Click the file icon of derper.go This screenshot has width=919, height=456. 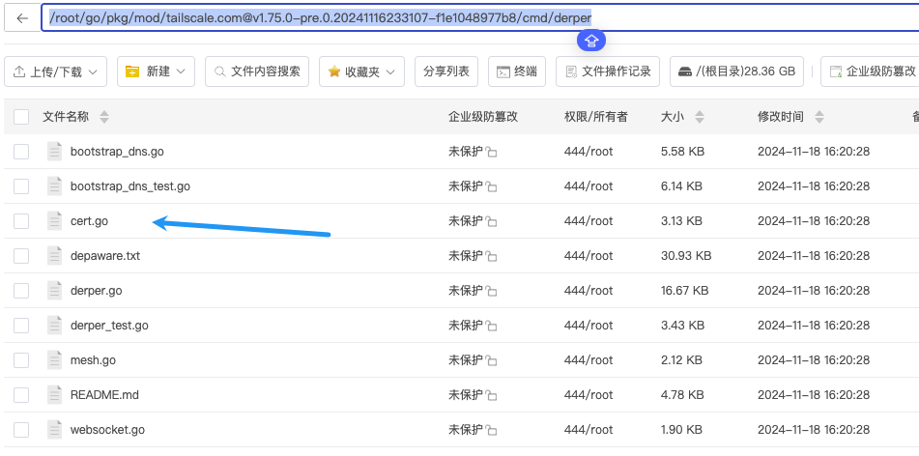pyautogui.click(x=55, y=291)
